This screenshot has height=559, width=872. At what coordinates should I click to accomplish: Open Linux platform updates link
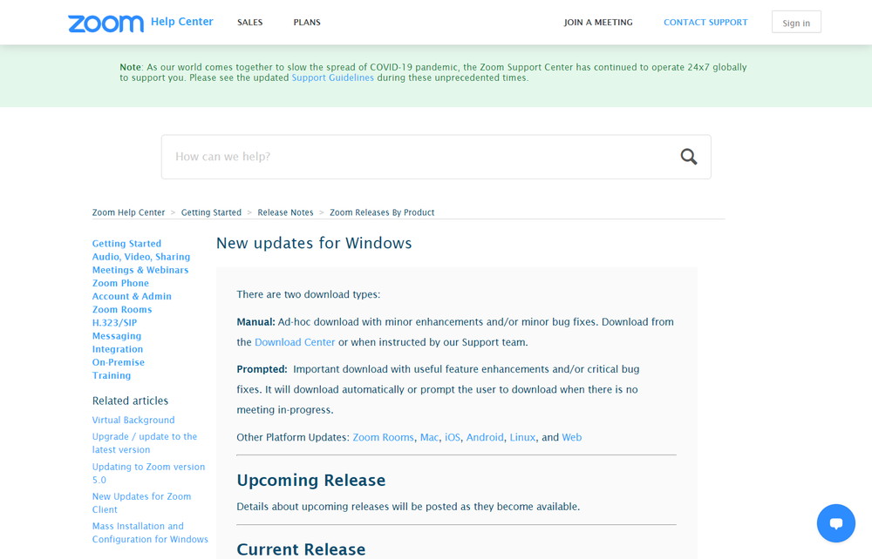[522, 437]
